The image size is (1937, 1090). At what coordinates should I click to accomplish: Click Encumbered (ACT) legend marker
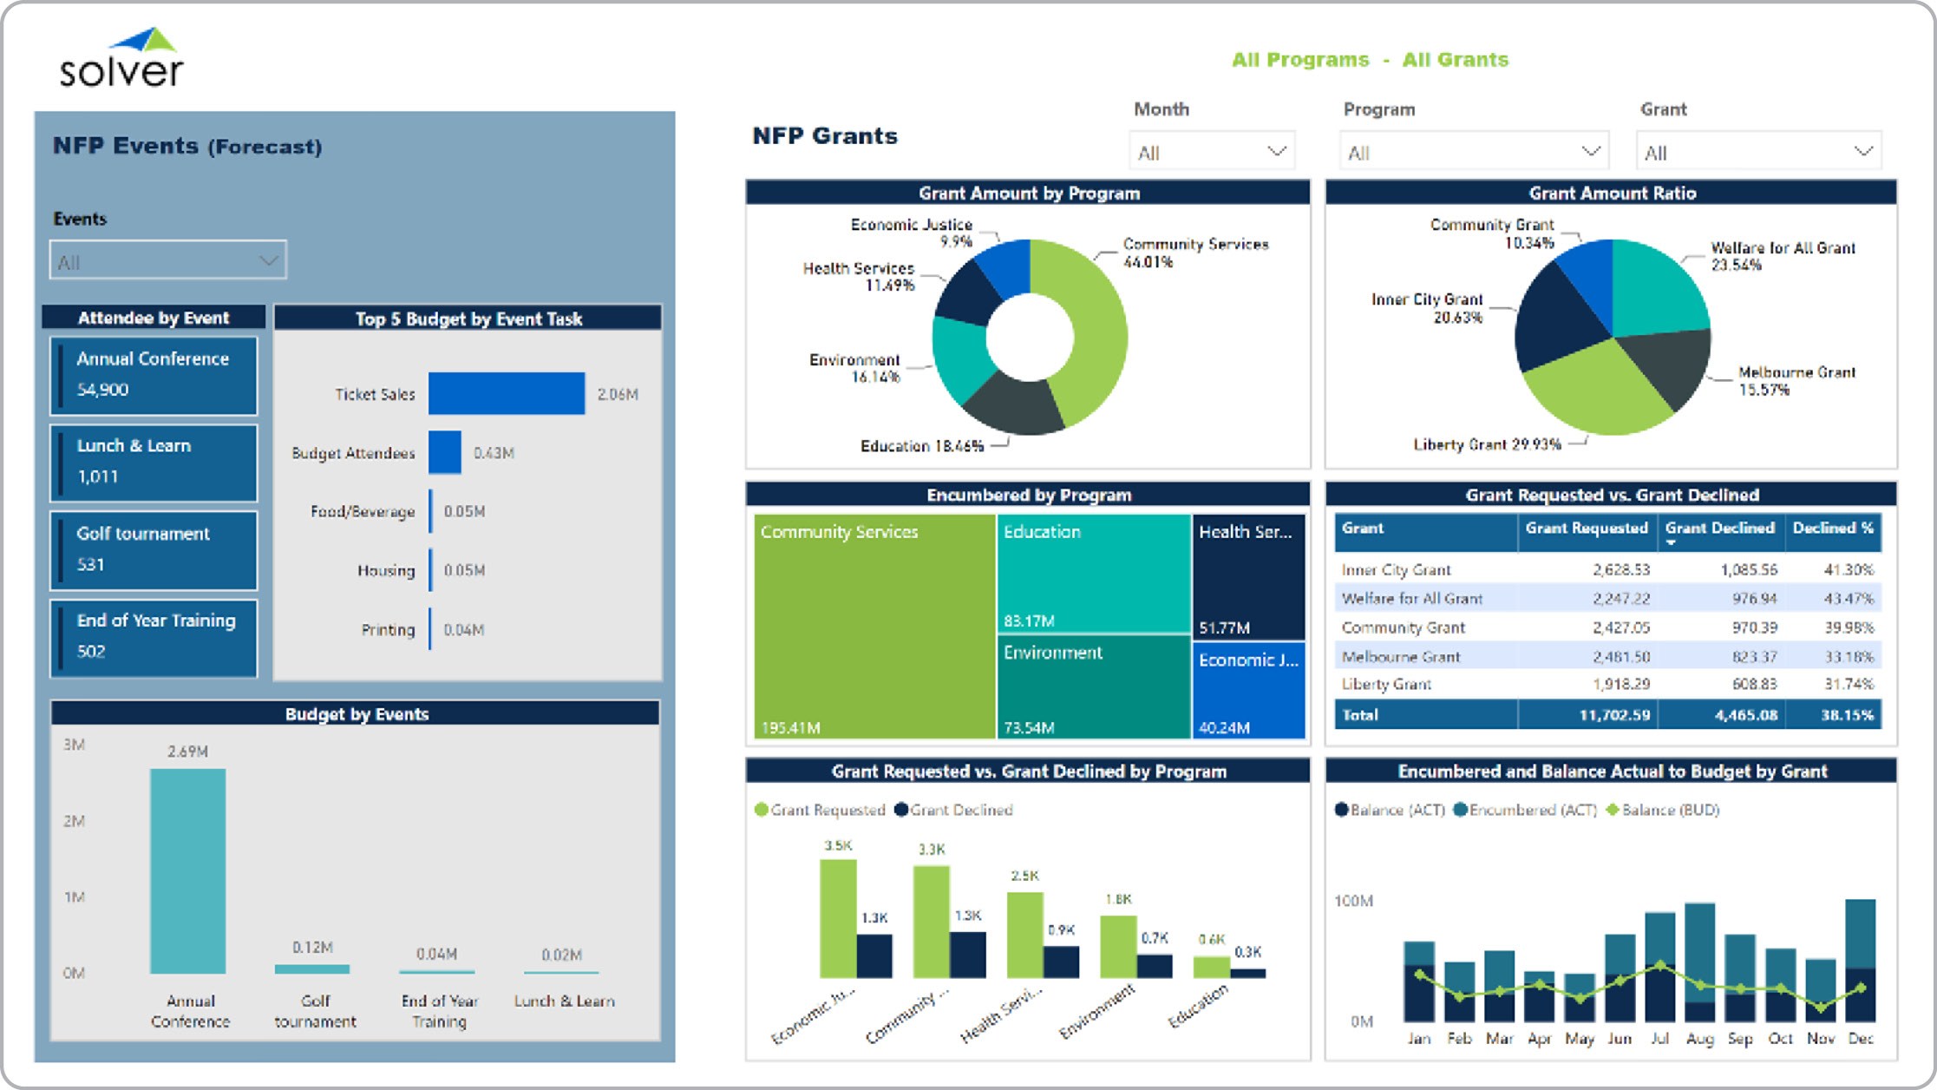tap(1460, 810)
